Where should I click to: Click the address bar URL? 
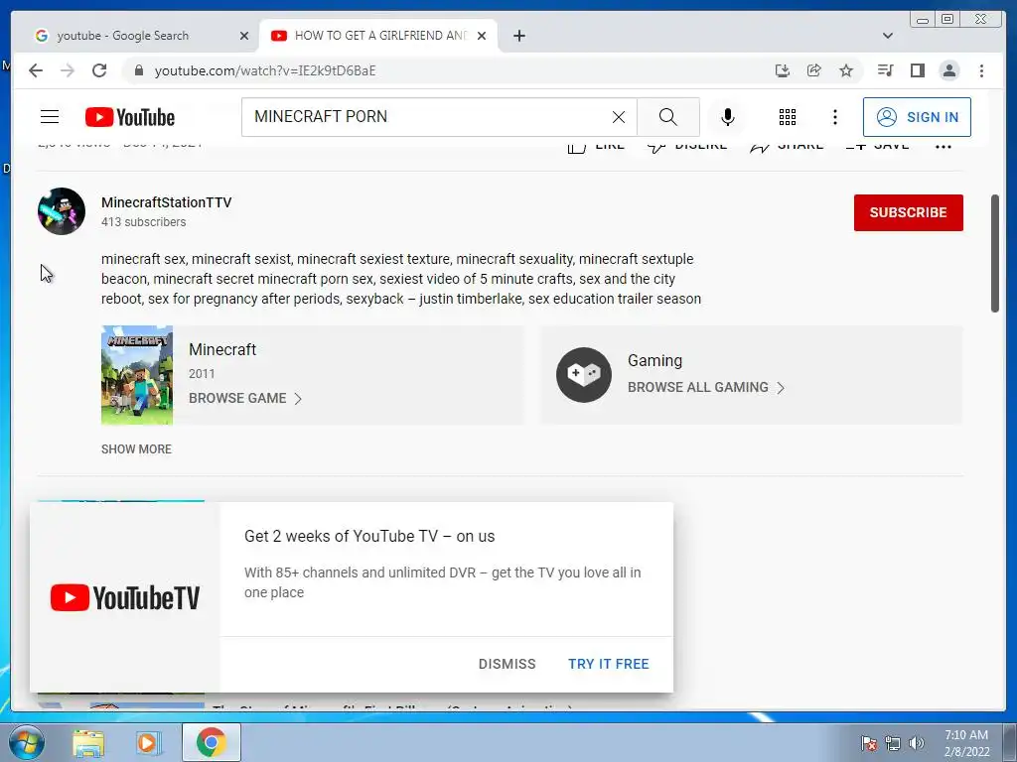[264, 70]
